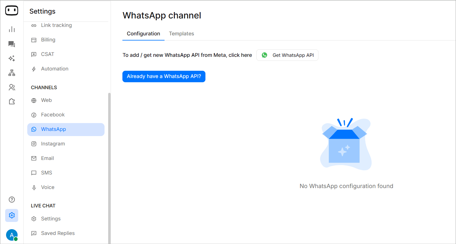The height and width of the screenshot is (244, 456).
Task: Open the AI sparkles icon in rail
Action: 12,58
